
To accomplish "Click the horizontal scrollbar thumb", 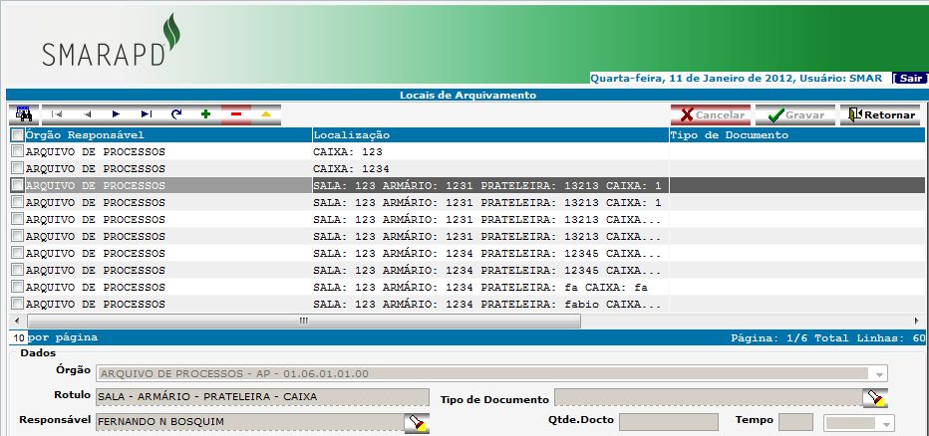I will tap(304, 321).
